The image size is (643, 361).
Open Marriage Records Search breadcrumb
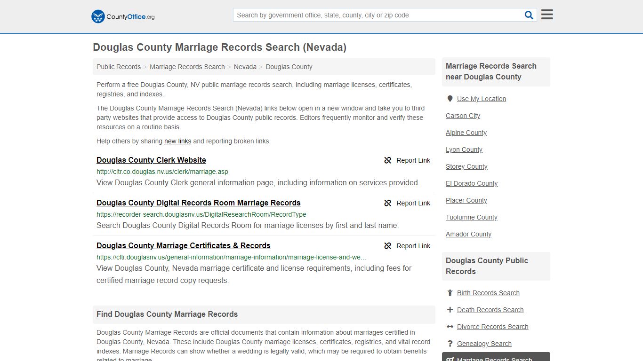pyautogui.click(x=187, y=67)
